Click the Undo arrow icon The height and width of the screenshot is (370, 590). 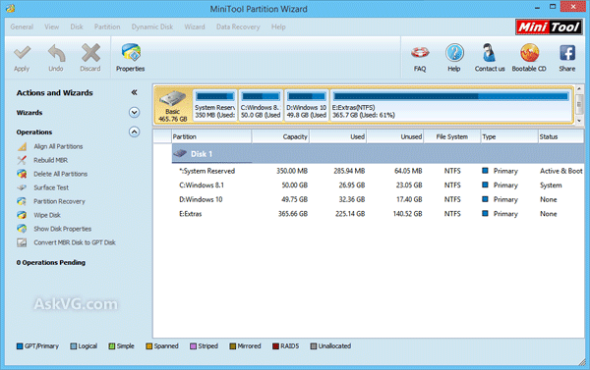[x=56, y=53]
